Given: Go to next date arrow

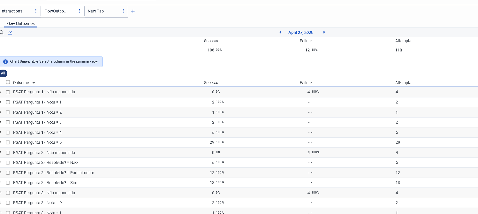Looking at the screenshot, I should point(324,32).
